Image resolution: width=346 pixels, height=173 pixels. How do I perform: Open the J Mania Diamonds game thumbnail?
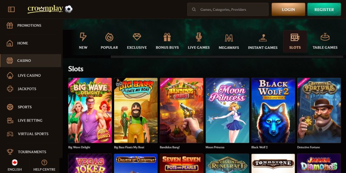click(319, 163)
